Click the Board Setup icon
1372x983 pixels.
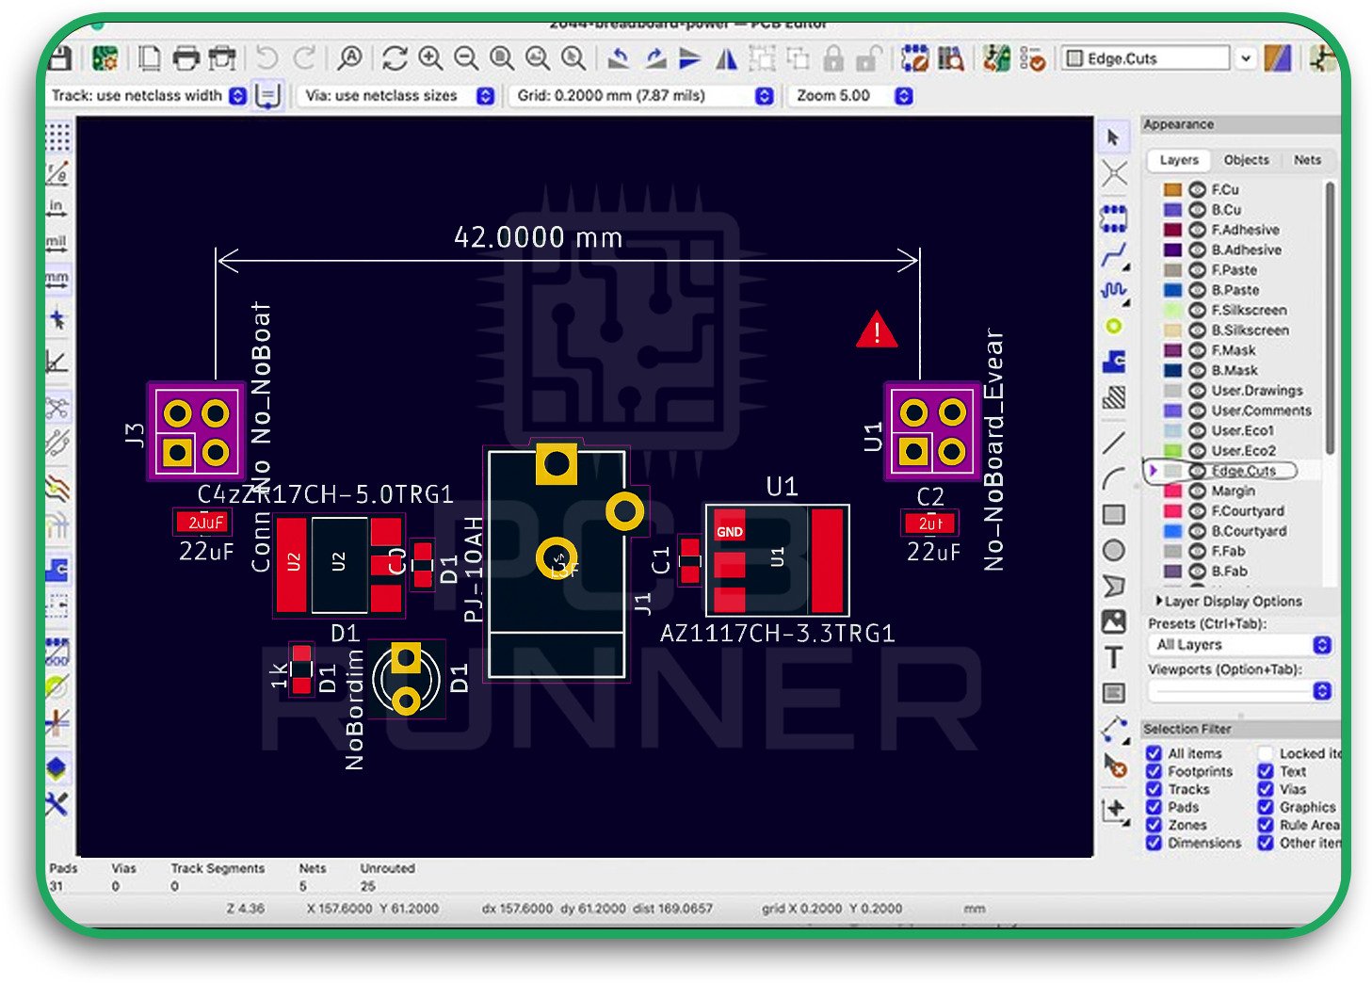click(105, 58)
